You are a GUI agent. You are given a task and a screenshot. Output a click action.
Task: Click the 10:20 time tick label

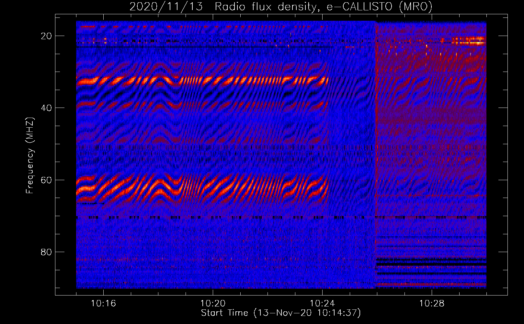[x=213, y=304]
